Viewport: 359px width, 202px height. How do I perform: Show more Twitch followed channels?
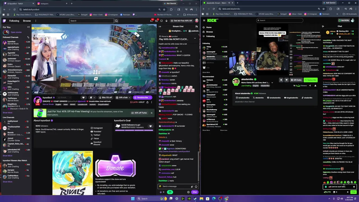[8, 113]
